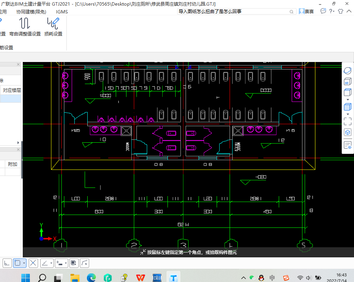Open Task View on taskbar
Viewport: 354px width, 282px height.
pyautogui.click(x=58, y=278)
